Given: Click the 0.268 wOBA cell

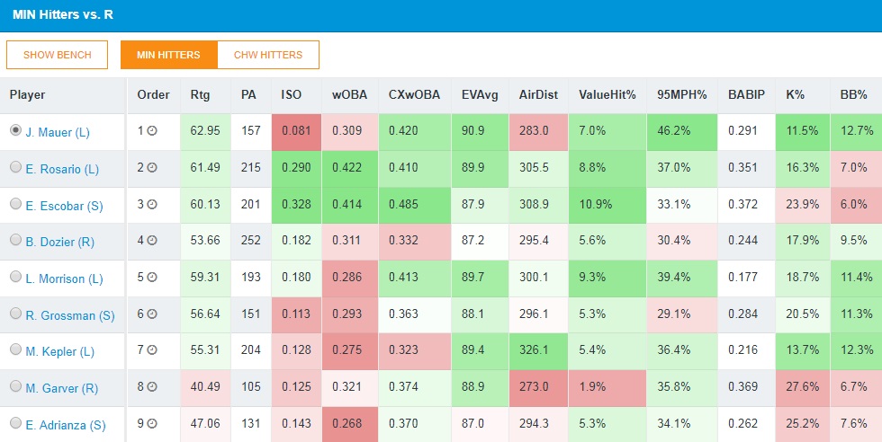Looking at the screenshot, I should pyautogui.click(x=350, y=425).
